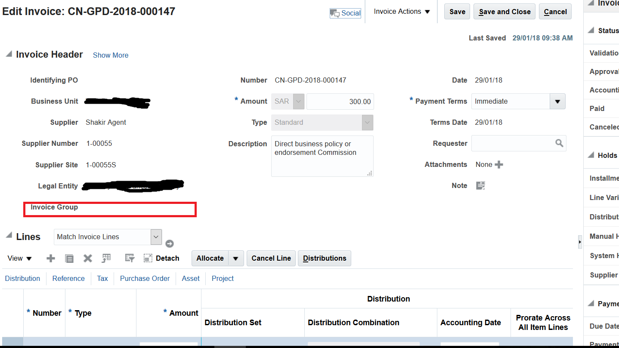Add an attachment using the plus icon
This screenshot has width=619, height=348.
click(x=498, y=164)
